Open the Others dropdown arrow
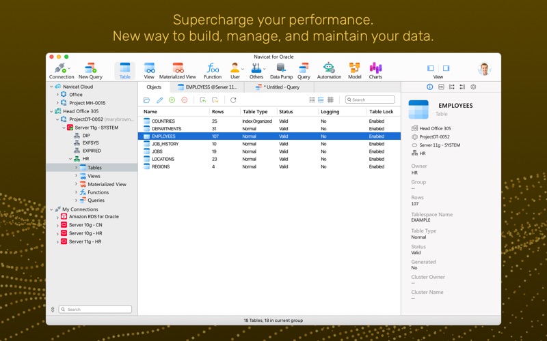The height and width of the screenshot is (341, 547). (264, 69)
